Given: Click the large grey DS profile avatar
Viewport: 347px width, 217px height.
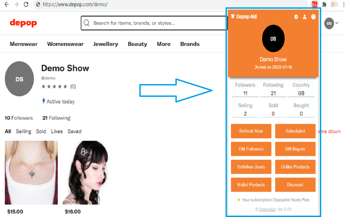Looking at the screenshot, I should point(20,79).
